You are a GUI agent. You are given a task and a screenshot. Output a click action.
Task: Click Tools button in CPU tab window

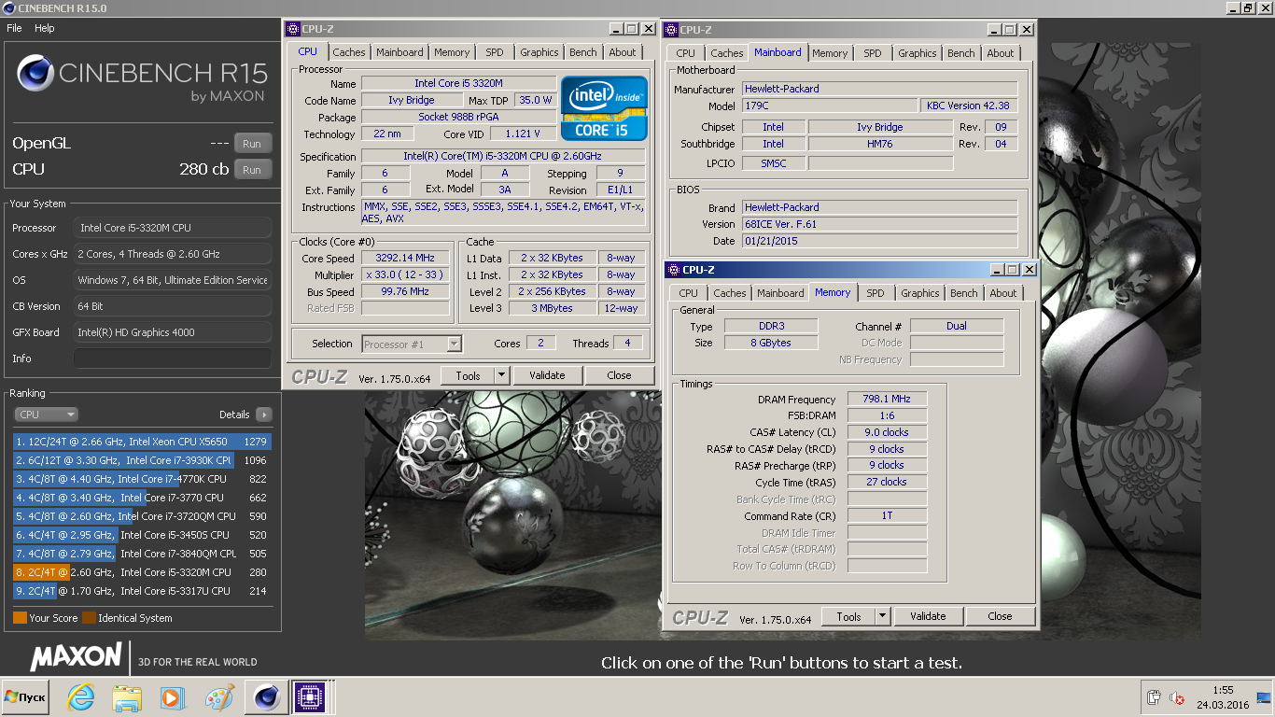click(x=469, y=375)
